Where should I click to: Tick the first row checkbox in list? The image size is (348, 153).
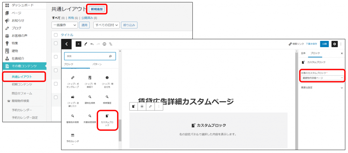(56, 43)
